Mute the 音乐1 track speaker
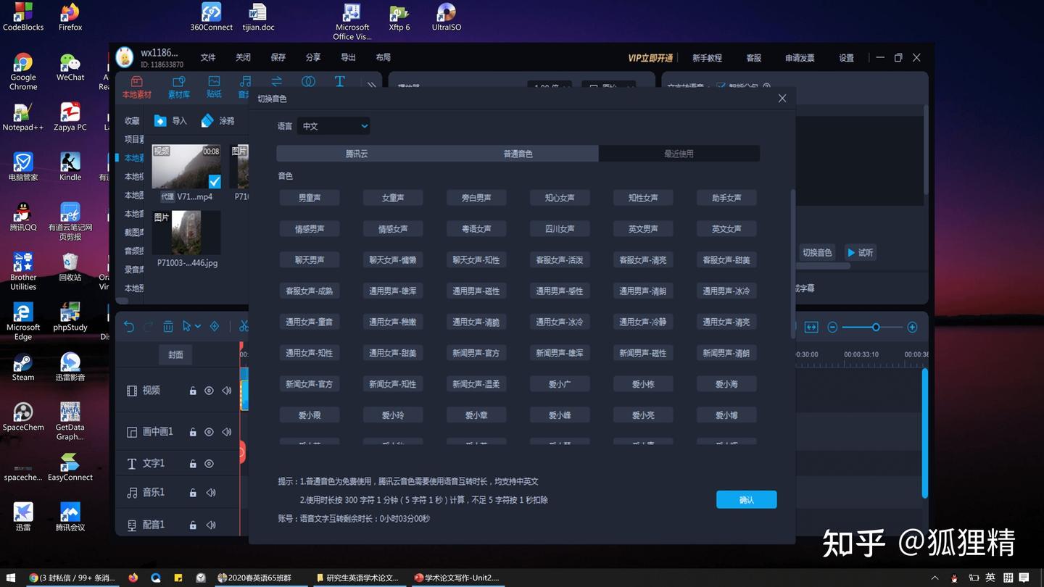Image resolution: width=1044 pixels, height=587 pixels. click(211, 493)
